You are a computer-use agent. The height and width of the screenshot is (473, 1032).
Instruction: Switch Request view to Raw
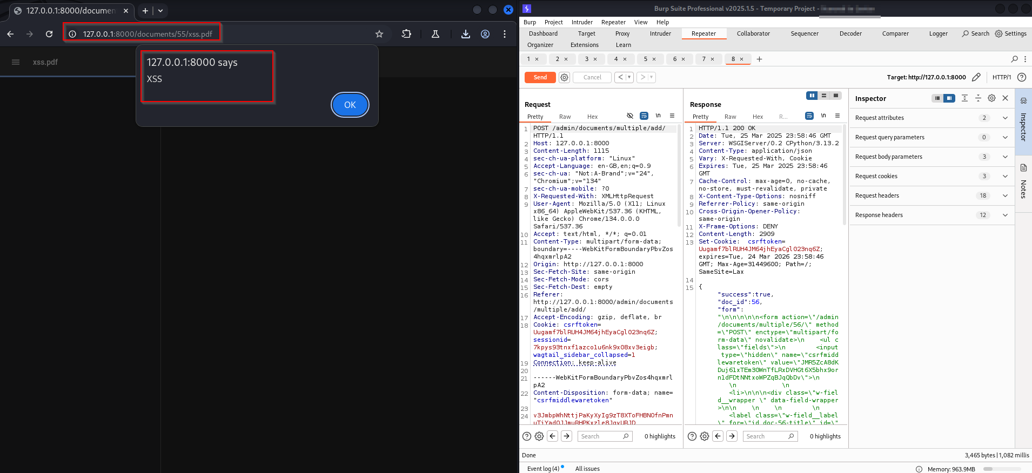(565, 117)
